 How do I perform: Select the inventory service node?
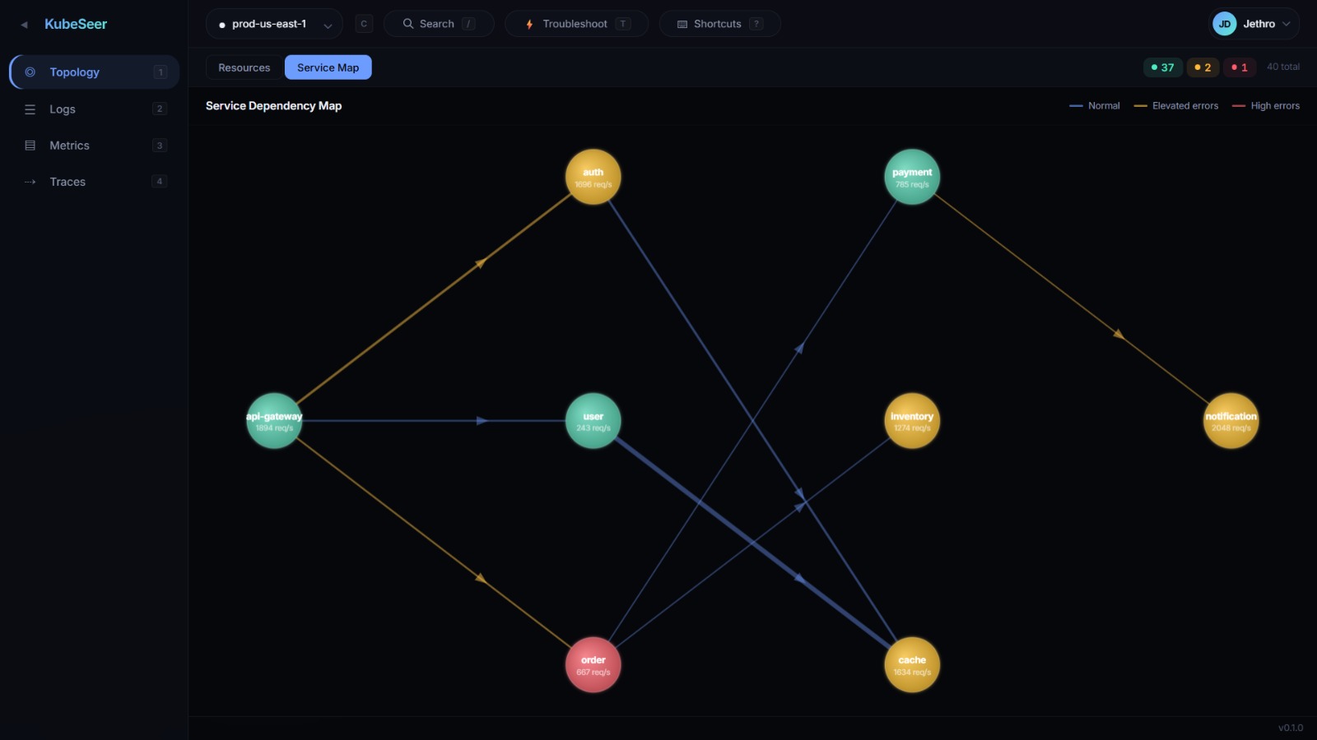click(x=912, y=421)
